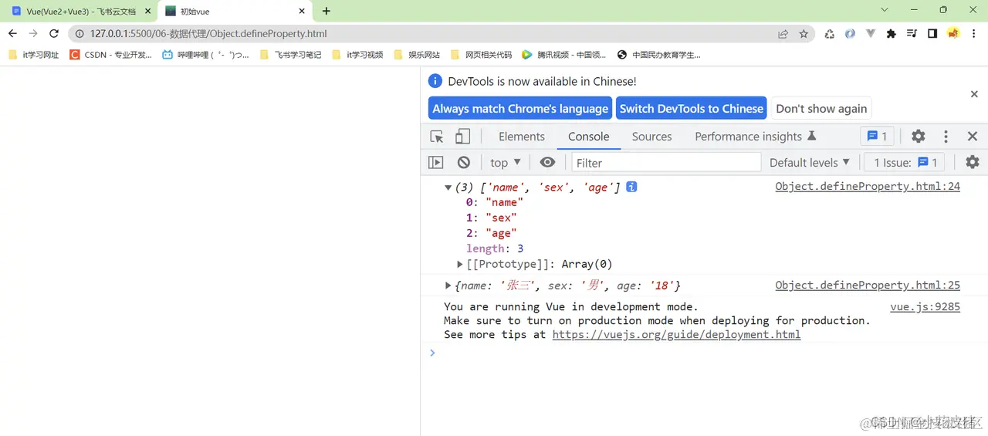Click the console Filter input field
Screen dimensions: 988x436
pyautogui.click(x=666, y=163)
